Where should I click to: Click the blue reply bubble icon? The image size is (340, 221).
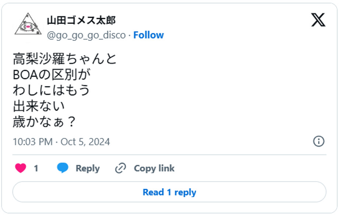[x=63, y=168]
